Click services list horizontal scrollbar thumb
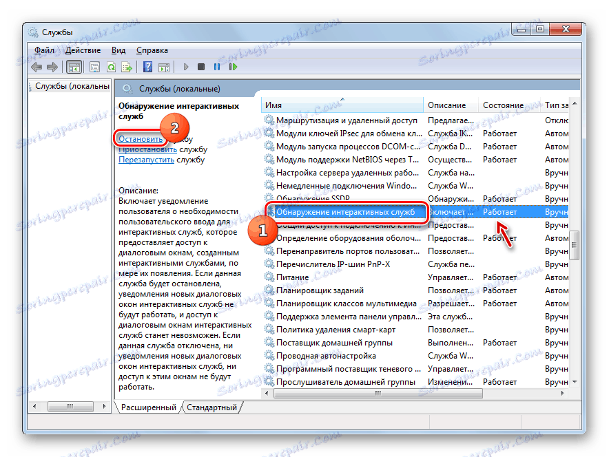Viewport: 609px width, 457px height. (378, 394)
